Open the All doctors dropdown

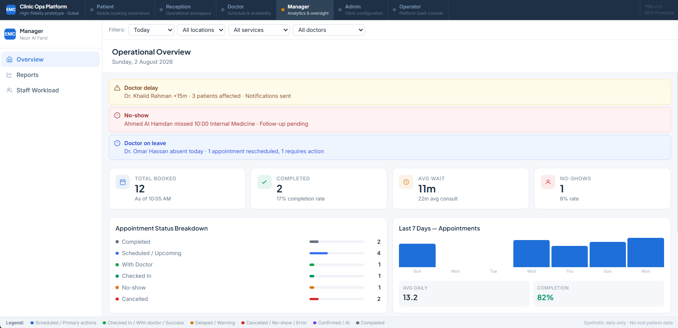click(329, 30)
